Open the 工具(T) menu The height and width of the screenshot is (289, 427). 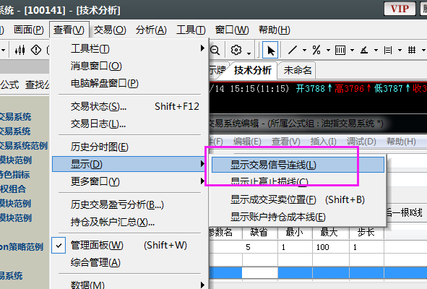(x=191, y=30)
